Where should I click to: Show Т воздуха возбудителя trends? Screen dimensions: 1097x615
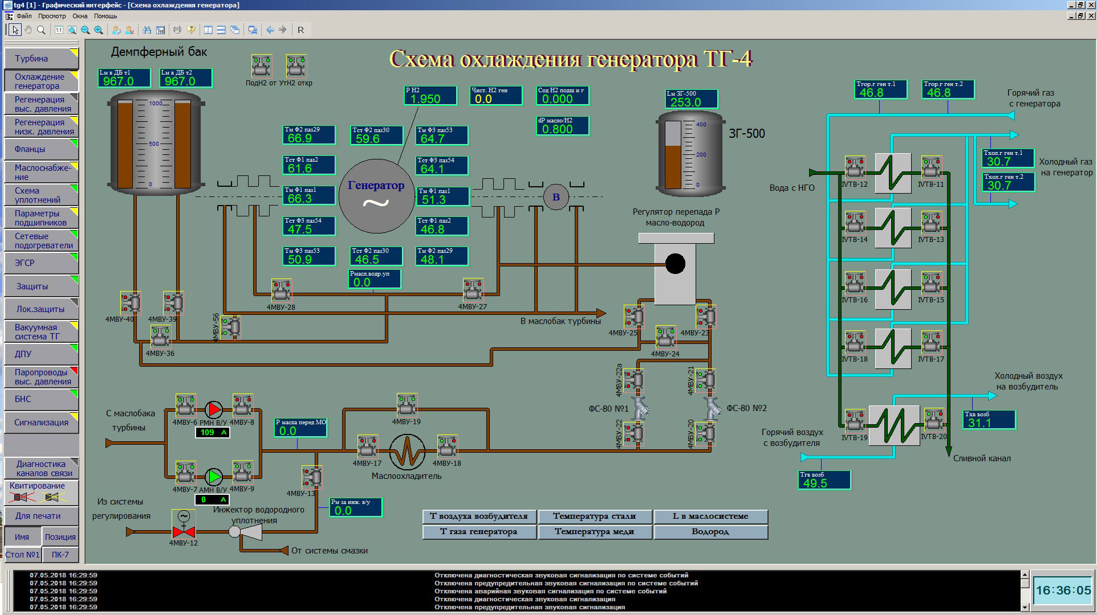tap(479, 516)
